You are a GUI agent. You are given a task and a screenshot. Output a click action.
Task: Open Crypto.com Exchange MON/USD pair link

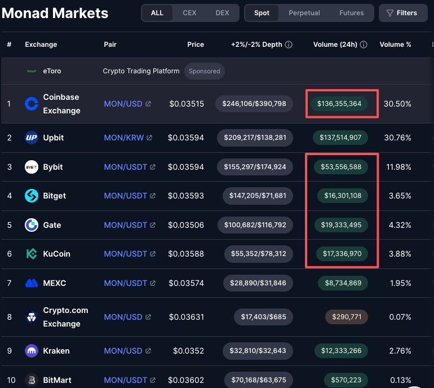(x=123, y=317)
